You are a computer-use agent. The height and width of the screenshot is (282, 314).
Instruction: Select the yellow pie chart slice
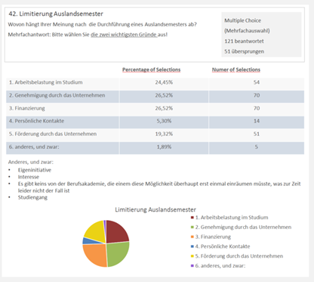click(x=95, y=231)
